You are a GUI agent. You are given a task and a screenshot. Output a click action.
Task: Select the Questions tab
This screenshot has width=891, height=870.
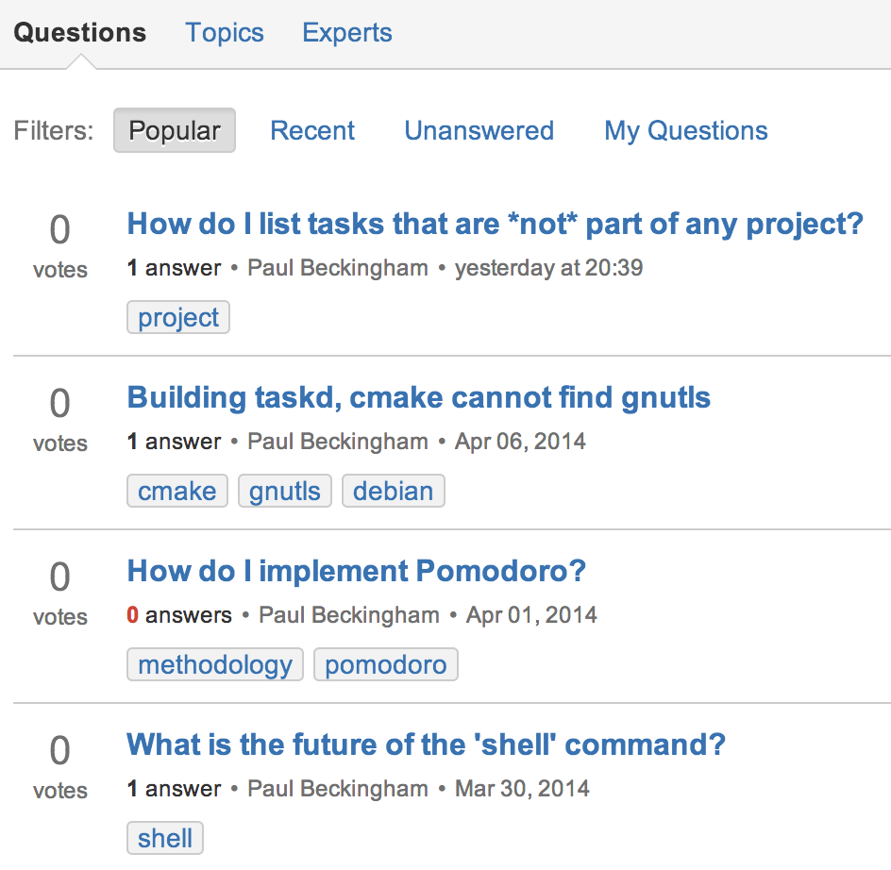[x=80, y=33]
